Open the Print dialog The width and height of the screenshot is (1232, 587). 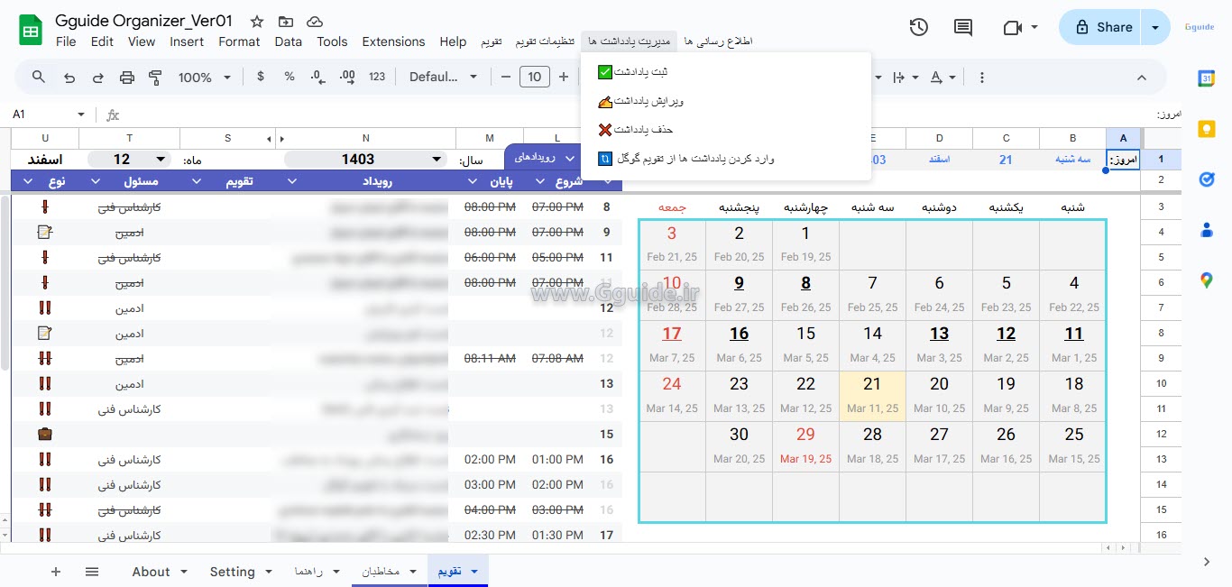click(126, 77)
